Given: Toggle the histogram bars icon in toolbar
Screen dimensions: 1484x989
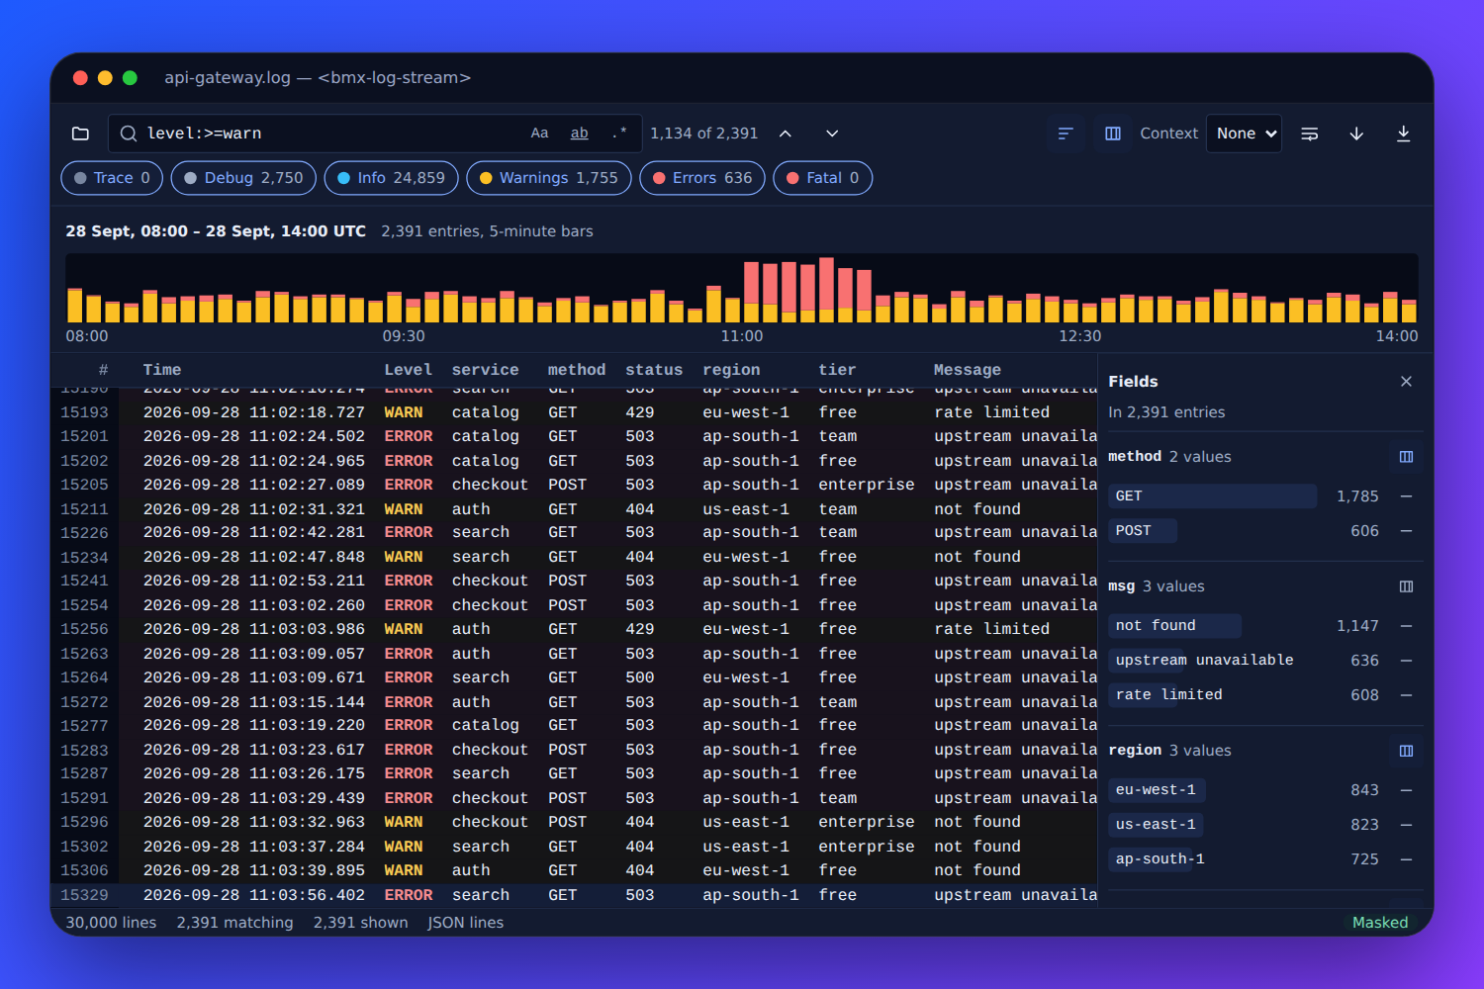Looking at the screenshot, I should 1066,134.
